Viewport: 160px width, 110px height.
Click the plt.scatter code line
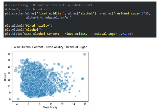click(x=78, y=13)
